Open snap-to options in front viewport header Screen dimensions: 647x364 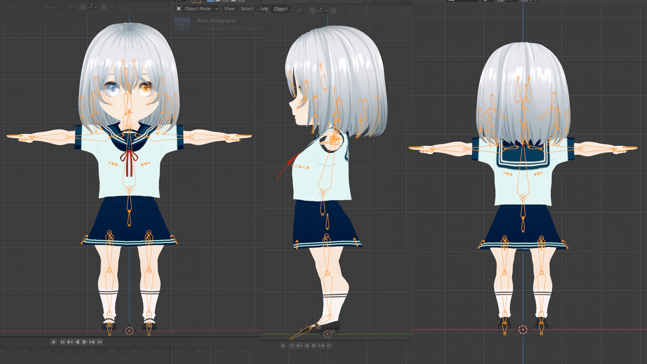92,7
